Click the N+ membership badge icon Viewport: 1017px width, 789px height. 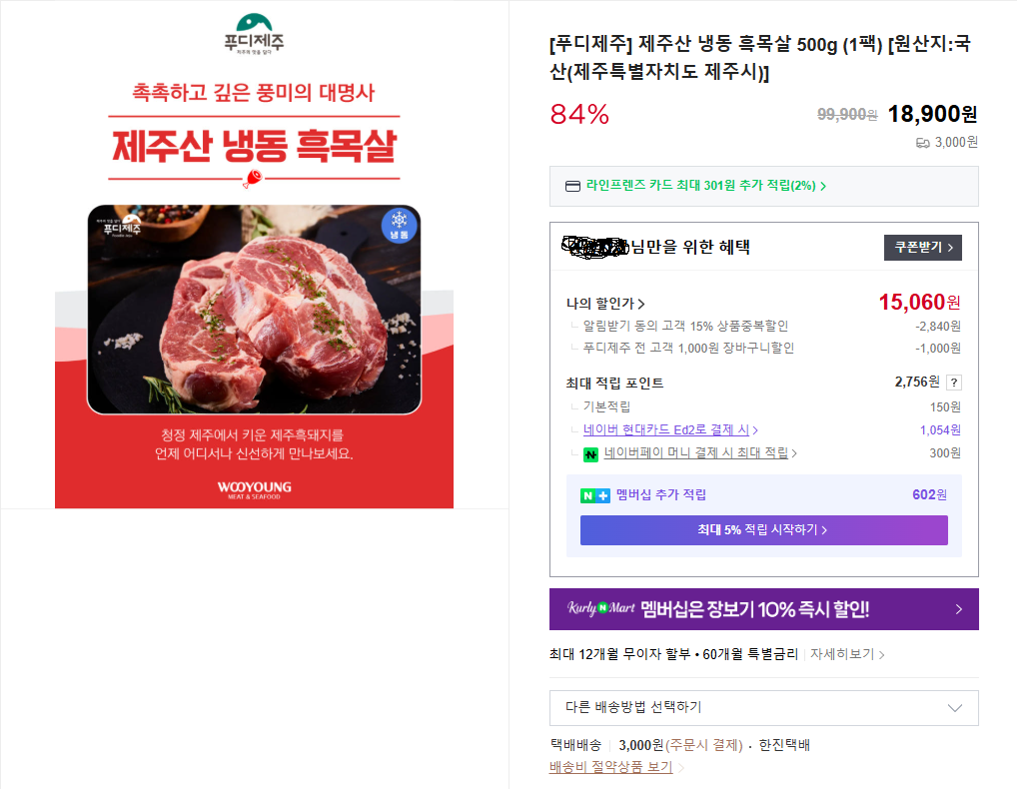[x=594, y=496]
